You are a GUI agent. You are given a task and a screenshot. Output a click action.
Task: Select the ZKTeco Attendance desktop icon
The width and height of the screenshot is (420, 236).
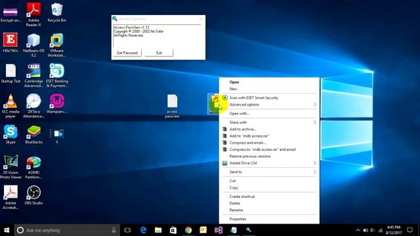click(x=33, y=106)
